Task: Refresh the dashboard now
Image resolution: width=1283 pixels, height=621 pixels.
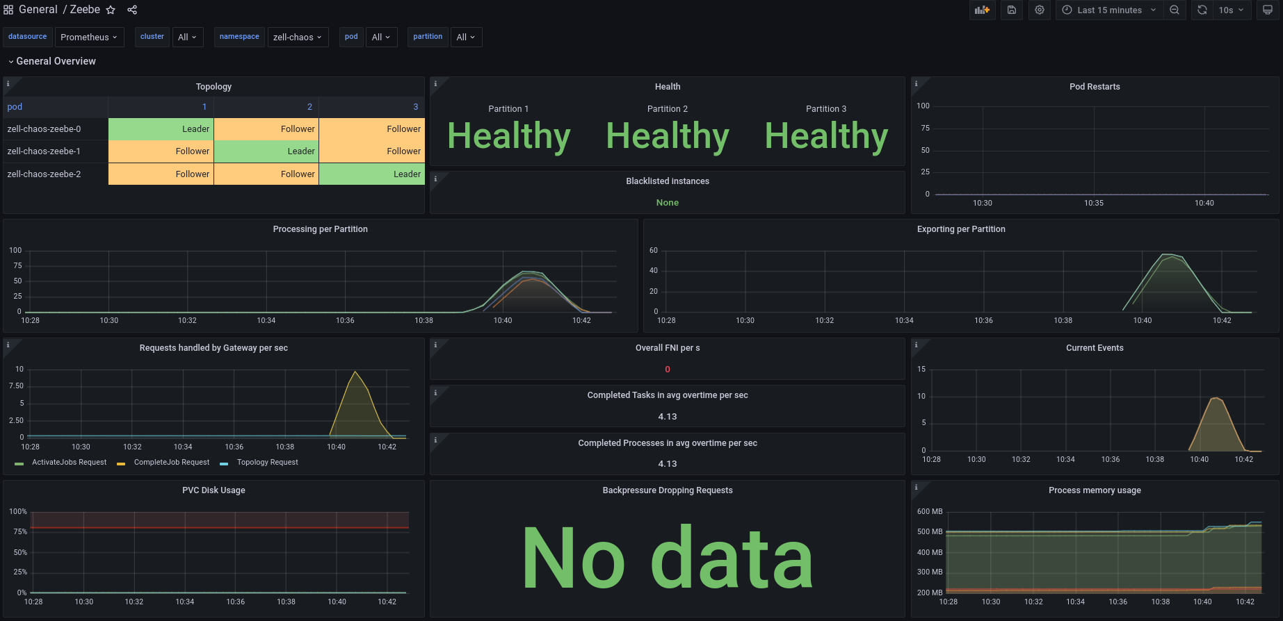Action: coord(1202,10)
